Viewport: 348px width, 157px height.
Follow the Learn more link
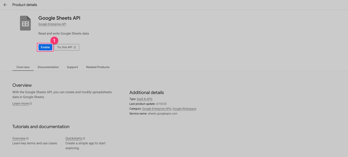(x=21, y=104)
